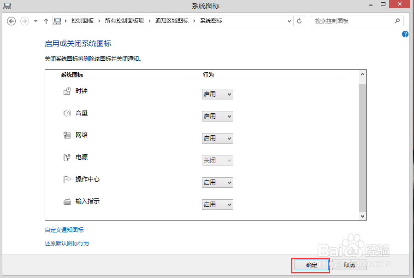Go to 通知区域图标 via breadcrumb
This screenshot has width=414, height=278.
(x=173, y=20)
